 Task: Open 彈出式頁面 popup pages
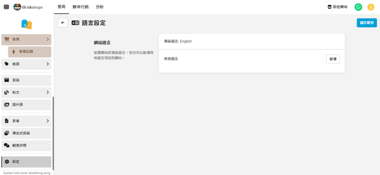[x=26, y=133]
